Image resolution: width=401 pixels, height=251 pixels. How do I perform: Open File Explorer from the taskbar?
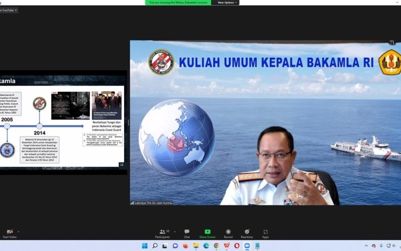[196, 246]
